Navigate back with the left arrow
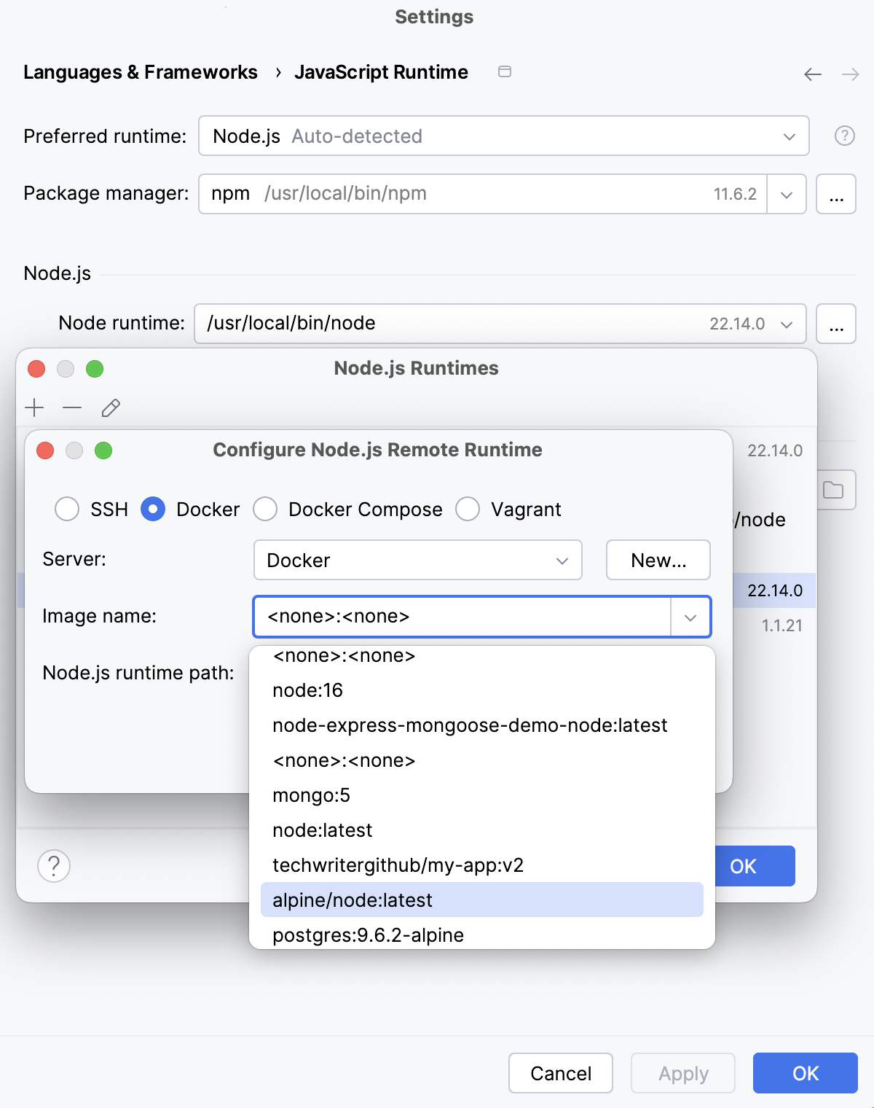 pos(811,74)
